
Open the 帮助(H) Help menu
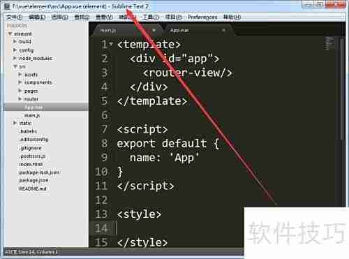(x=232, y=17)
